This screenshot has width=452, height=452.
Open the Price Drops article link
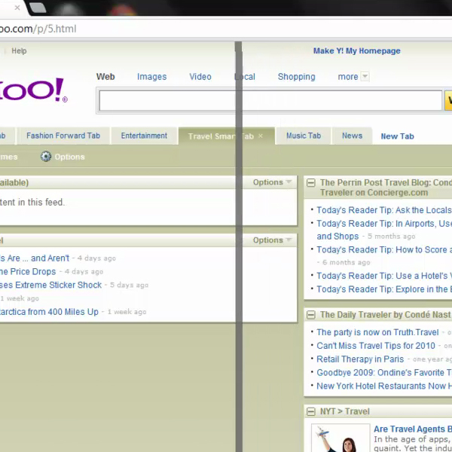tap(28, 271)
